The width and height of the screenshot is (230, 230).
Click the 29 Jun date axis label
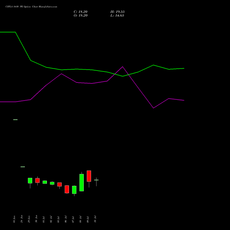29,219
